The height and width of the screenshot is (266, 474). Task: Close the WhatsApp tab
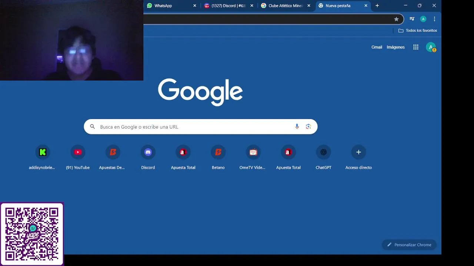(195, 6)
